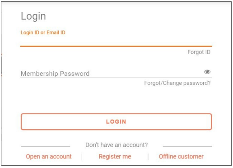Follow the Forgot/Change password? link
Viewport: 233px width, 168px height.
tap(177, 83)
